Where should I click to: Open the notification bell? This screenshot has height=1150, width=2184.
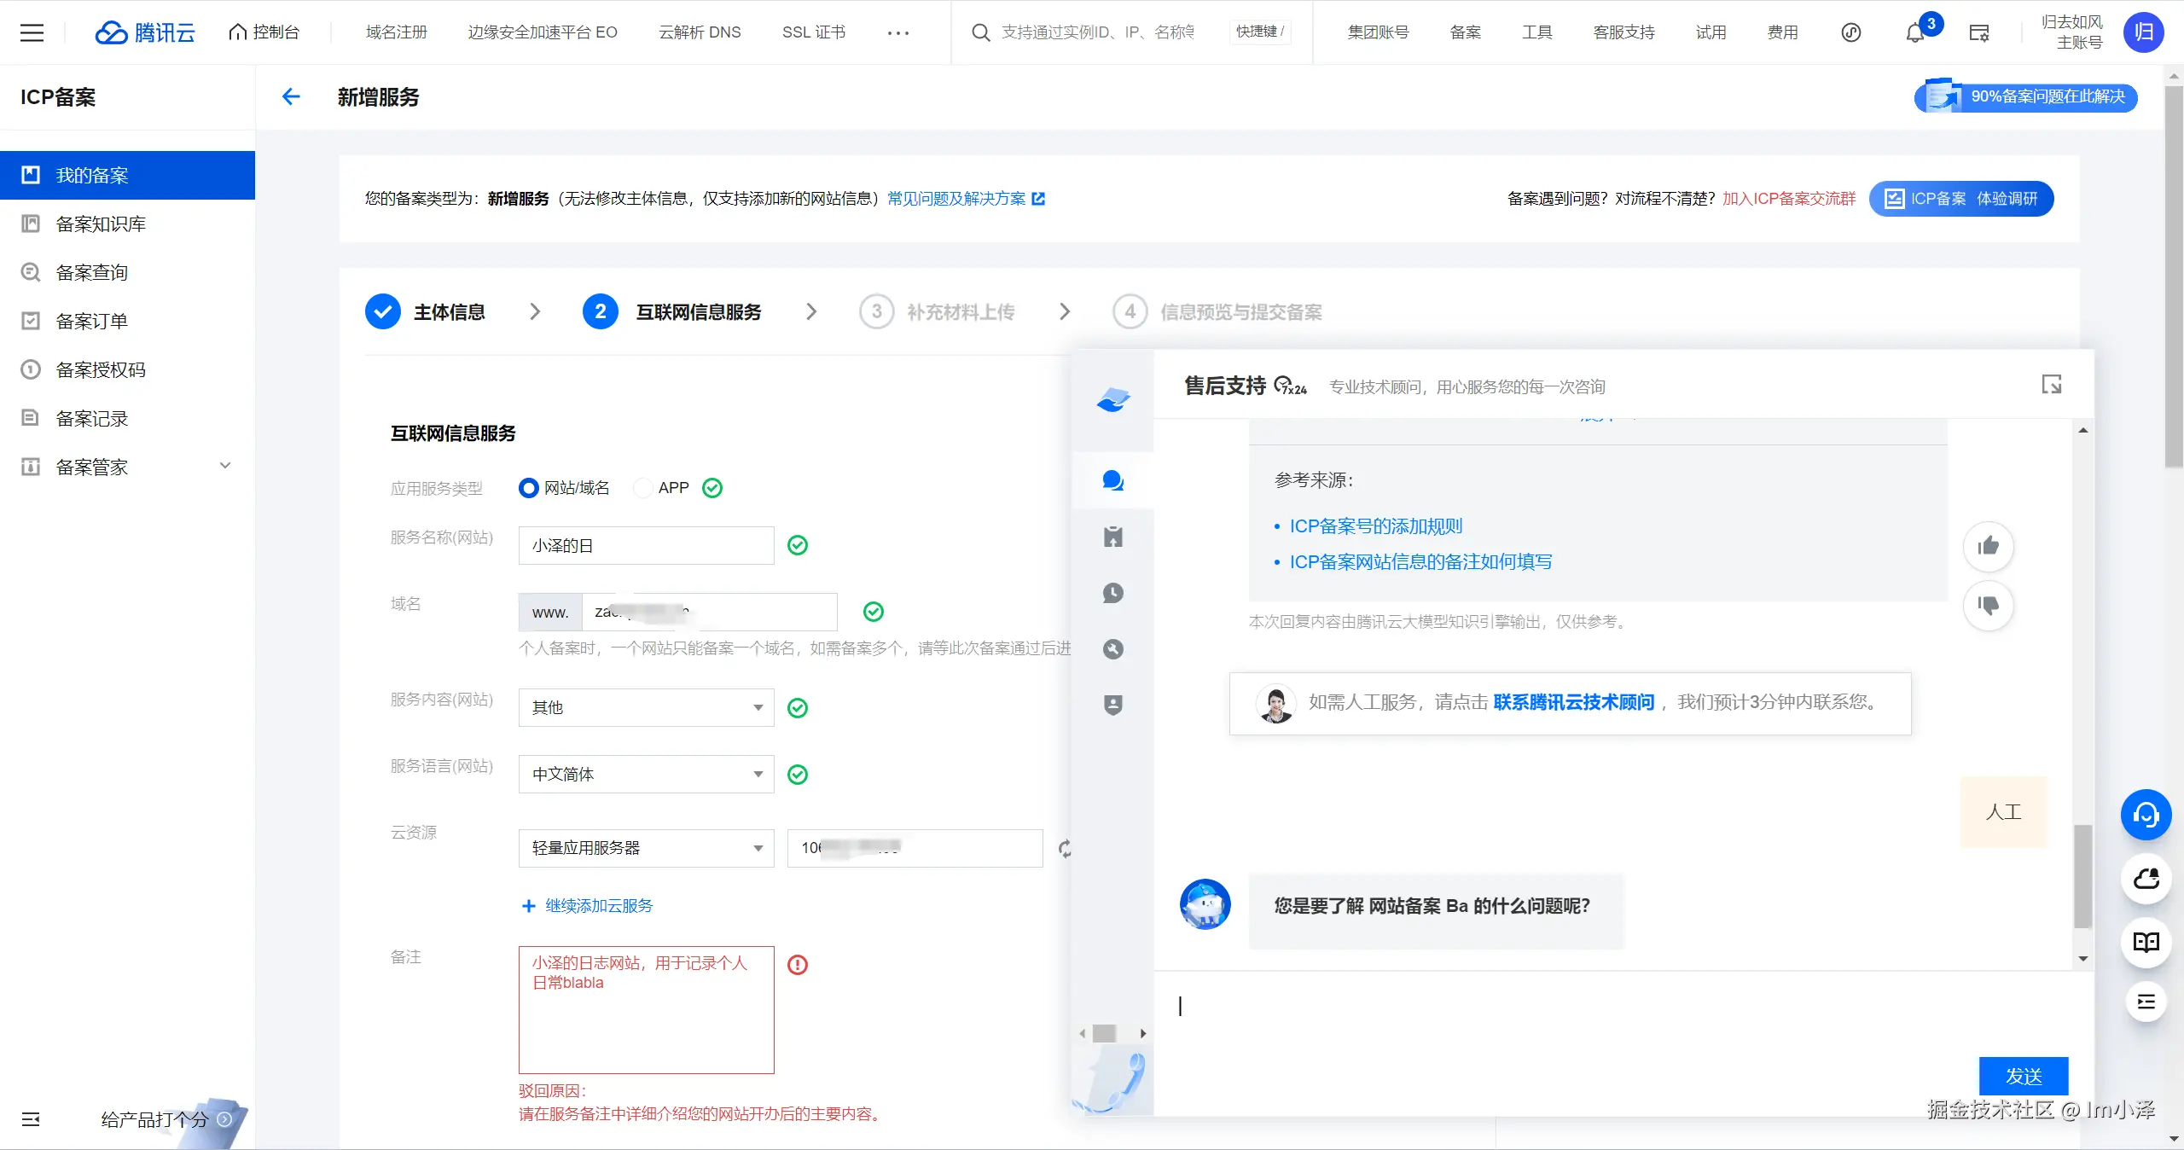(x=1915, y=32)
